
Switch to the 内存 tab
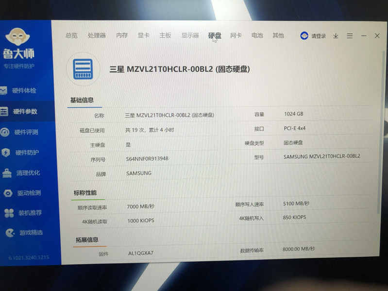click(122, 35)
